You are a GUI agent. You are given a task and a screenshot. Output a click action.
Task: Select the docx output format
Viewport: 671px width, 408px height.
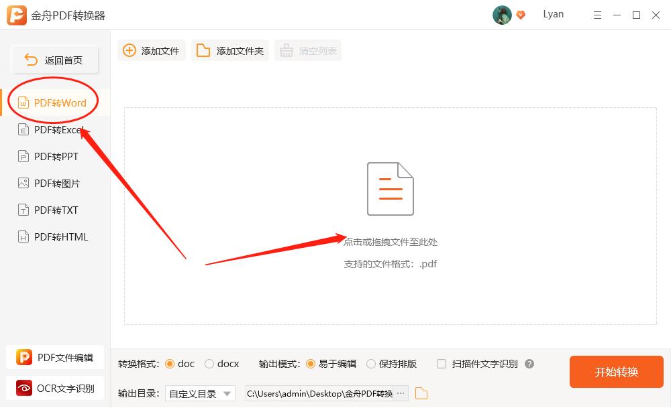[x=211, y=364]
